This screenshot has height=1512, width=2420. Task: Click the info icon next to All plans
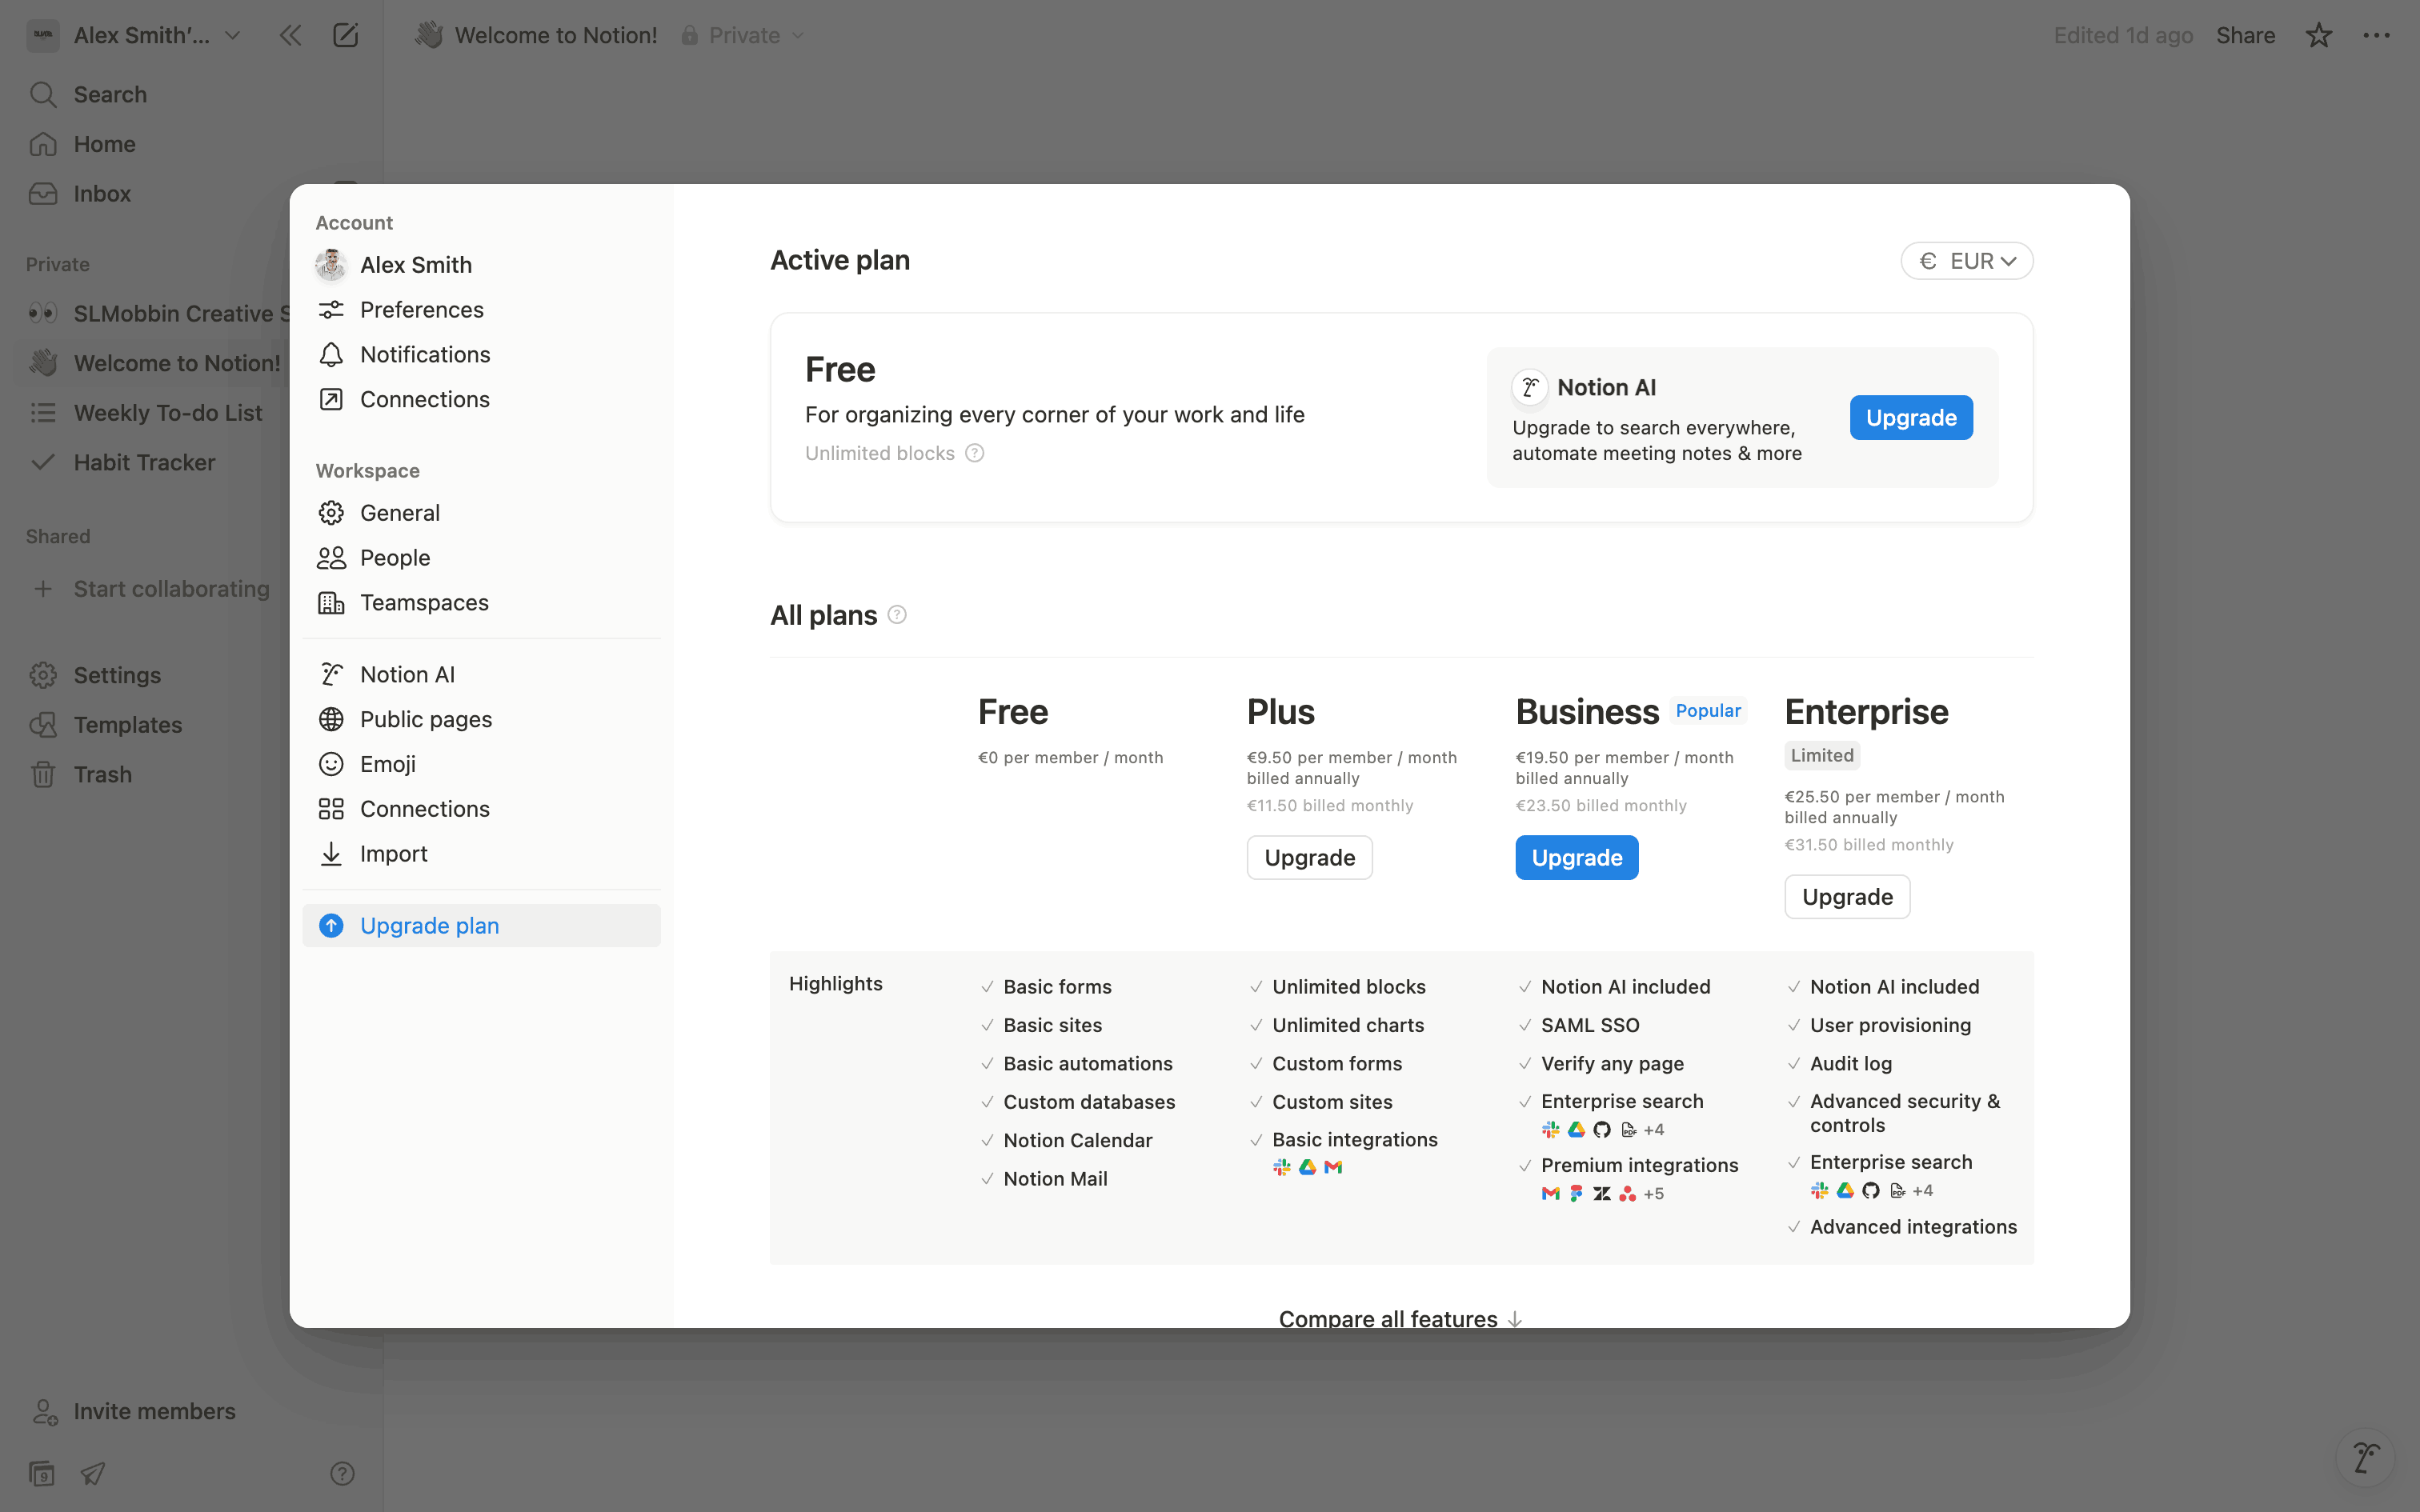[x=897, y=615]
